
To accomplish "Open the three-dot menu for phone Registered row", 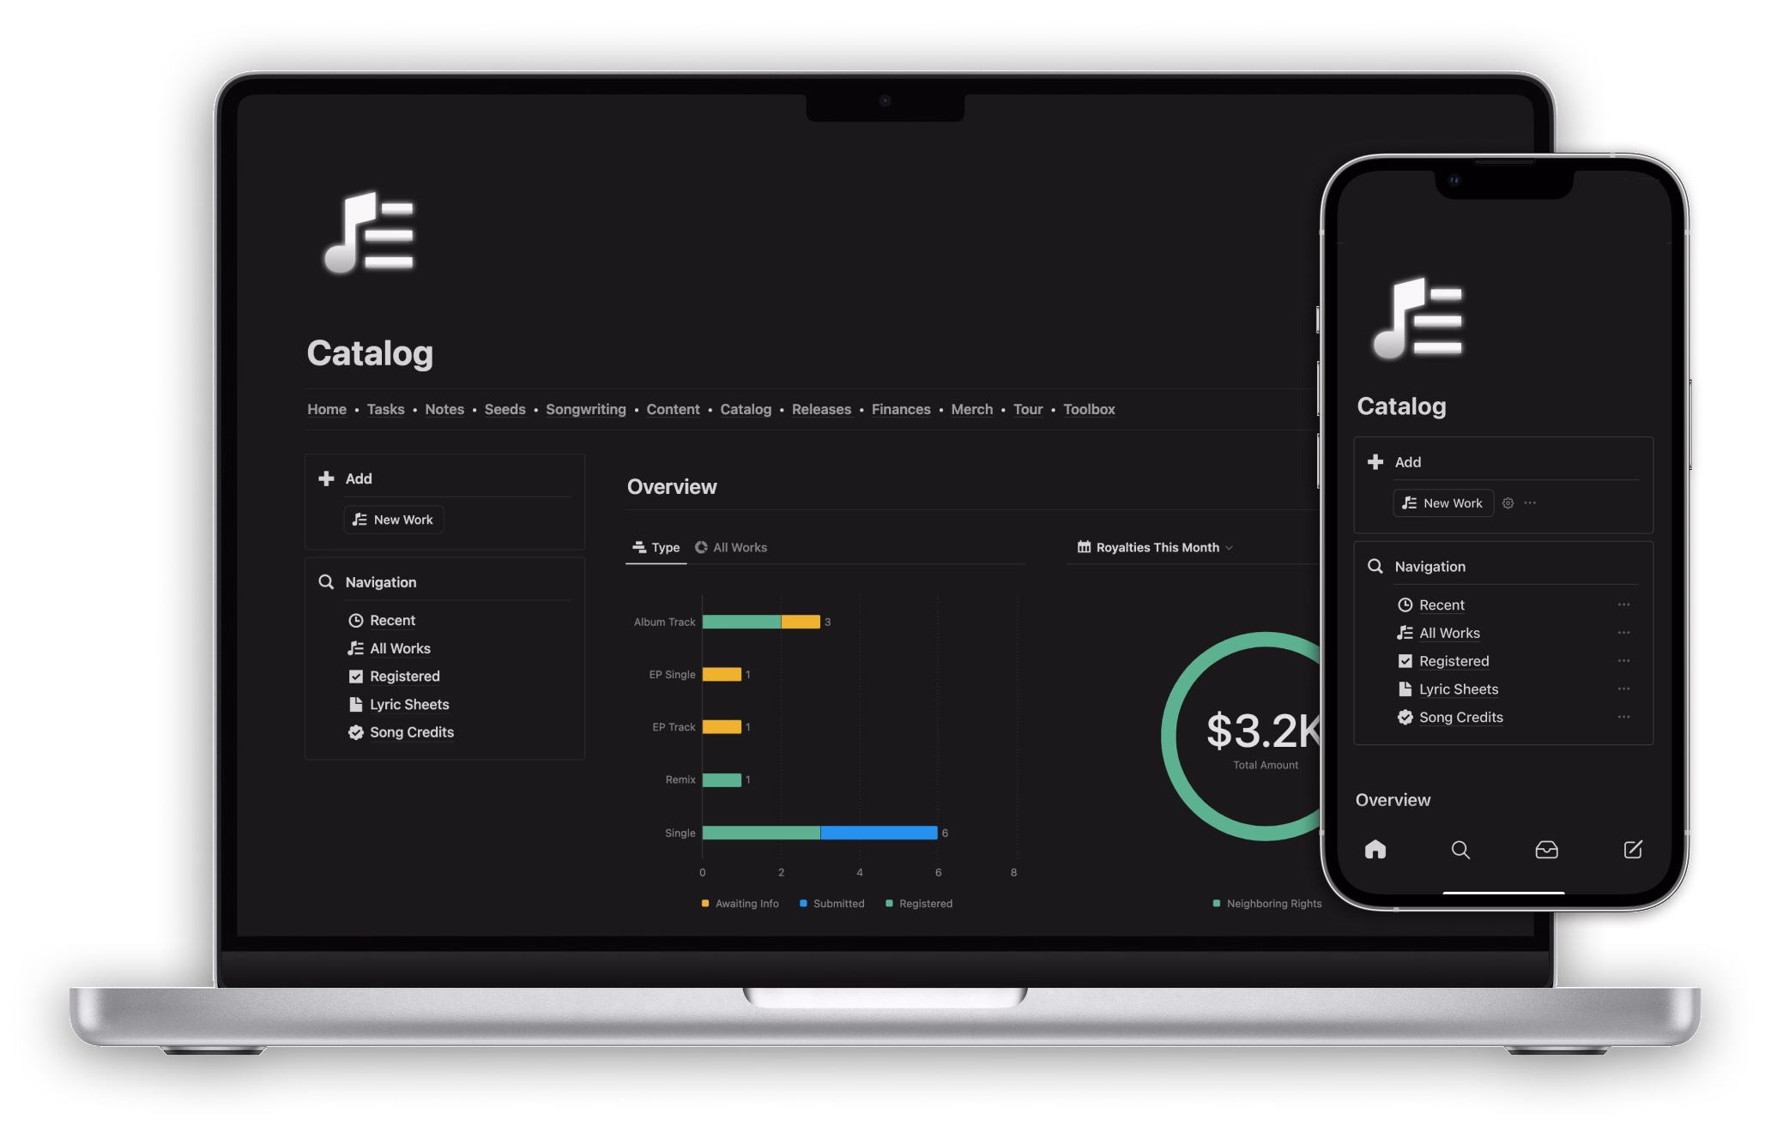I will click(1623, 661).
